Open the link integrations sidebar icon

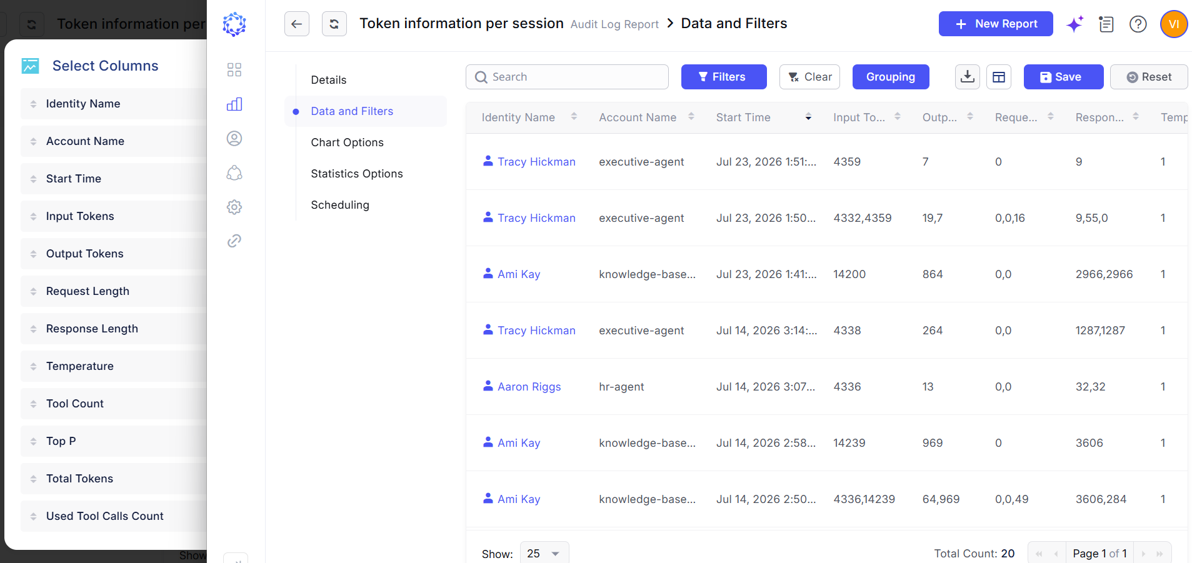point(234,241)
